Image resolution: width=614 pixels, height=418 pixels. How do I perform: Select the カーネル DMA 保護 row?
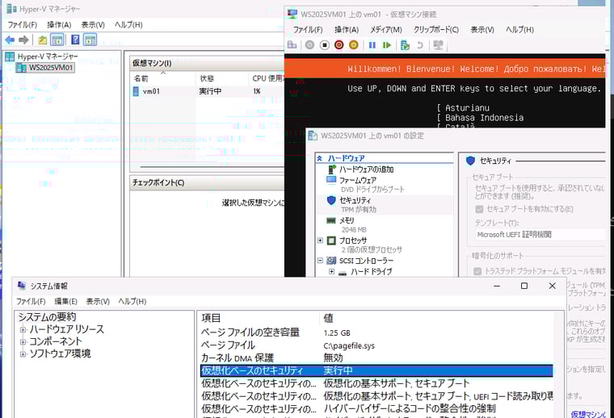pos(376,357)
